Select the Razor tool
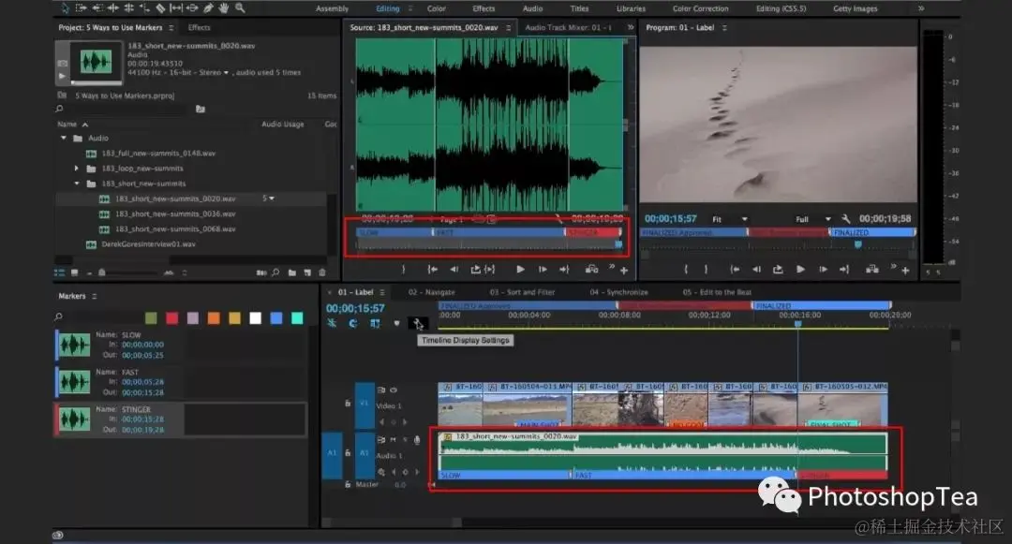 (x=160, y=8)
